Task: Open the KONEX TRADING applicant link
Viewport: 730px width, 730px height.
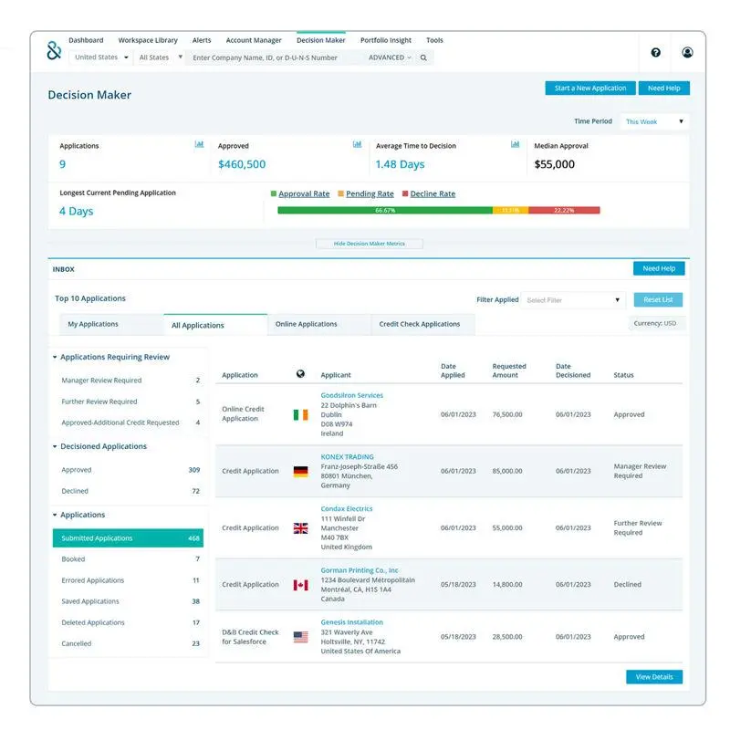Action: pos(347,457)
